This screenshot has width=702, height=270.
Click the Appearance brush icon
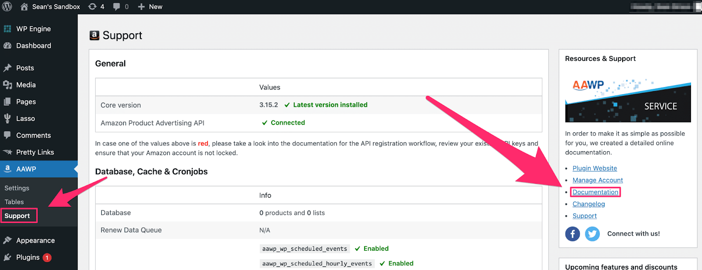coord(7,240)
